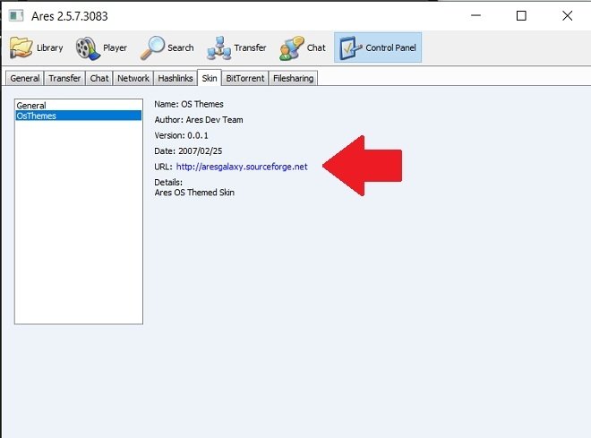This screenshot has height=438, width=591.
Task: Maximize the Ares window
Action: [521, 16]
